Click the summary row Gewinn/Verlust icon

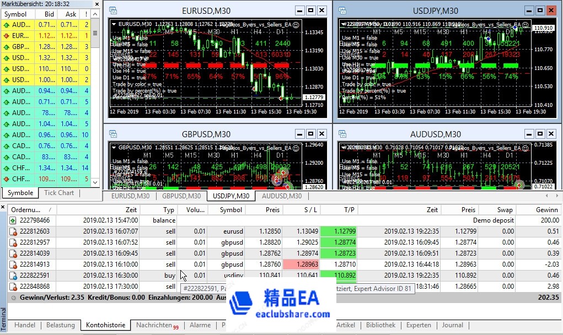(x=13, y=298)
